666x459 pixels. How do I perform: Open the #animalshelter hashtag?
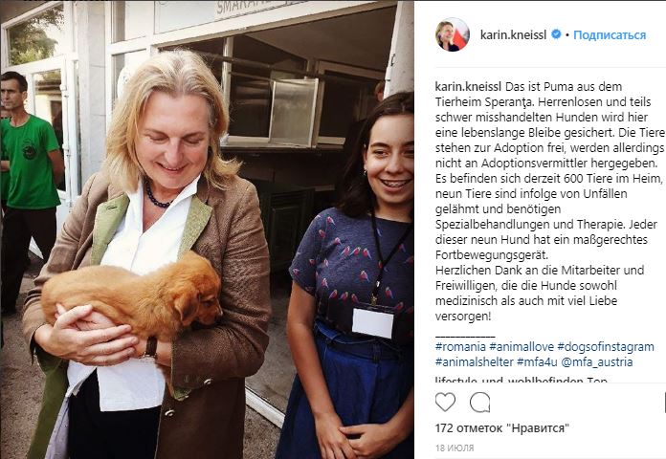(475, 362)
